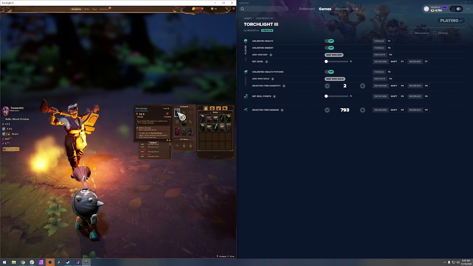The height and width of the screenshot is (266, 473).
Task: Click the Hide Stats button in game
Action: [x=11, y=149]
